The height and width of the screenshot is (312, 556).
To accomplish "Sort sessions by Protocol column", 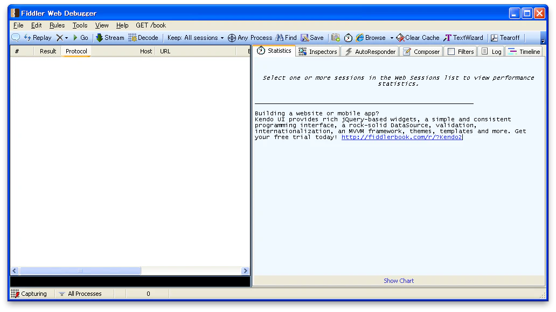I will (x=77, y=51).
